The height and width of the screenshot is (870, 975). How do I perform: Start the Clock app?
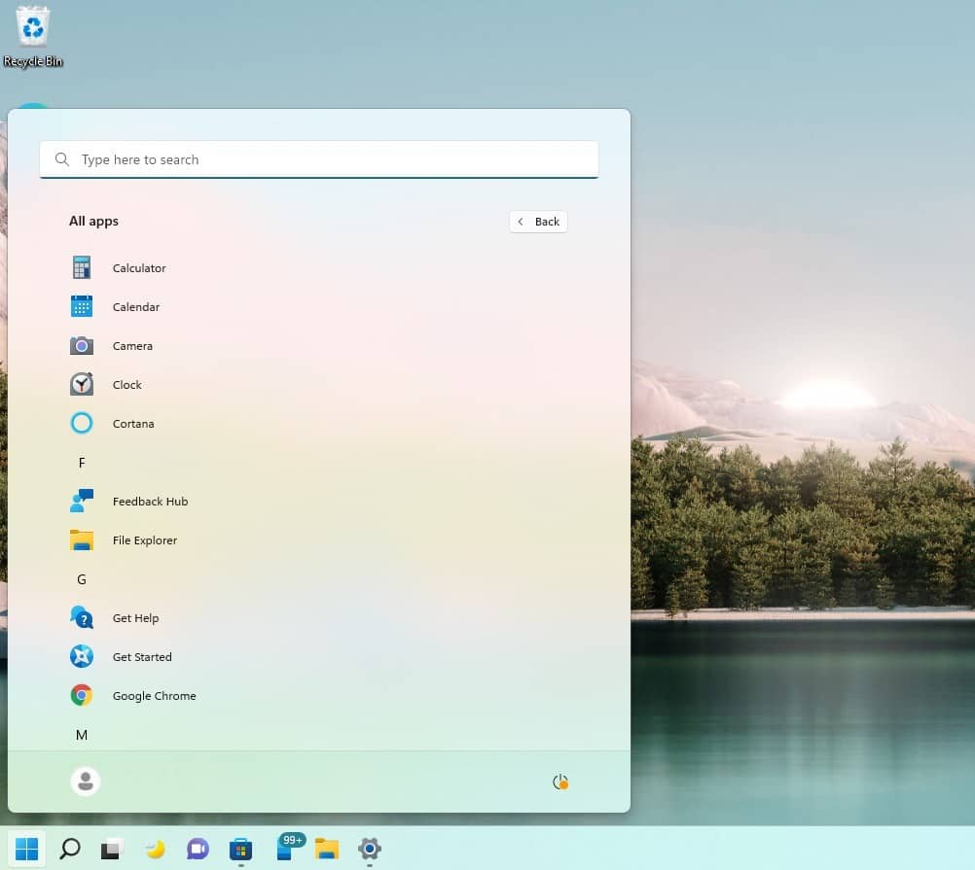point(127,384)
